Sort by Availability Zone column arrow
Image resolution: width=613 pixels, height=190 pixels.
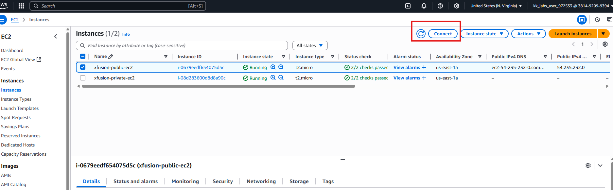point(480,57)
